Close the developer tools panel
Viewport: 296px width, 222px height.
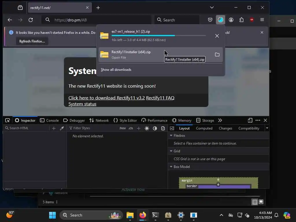coord(265,121)
